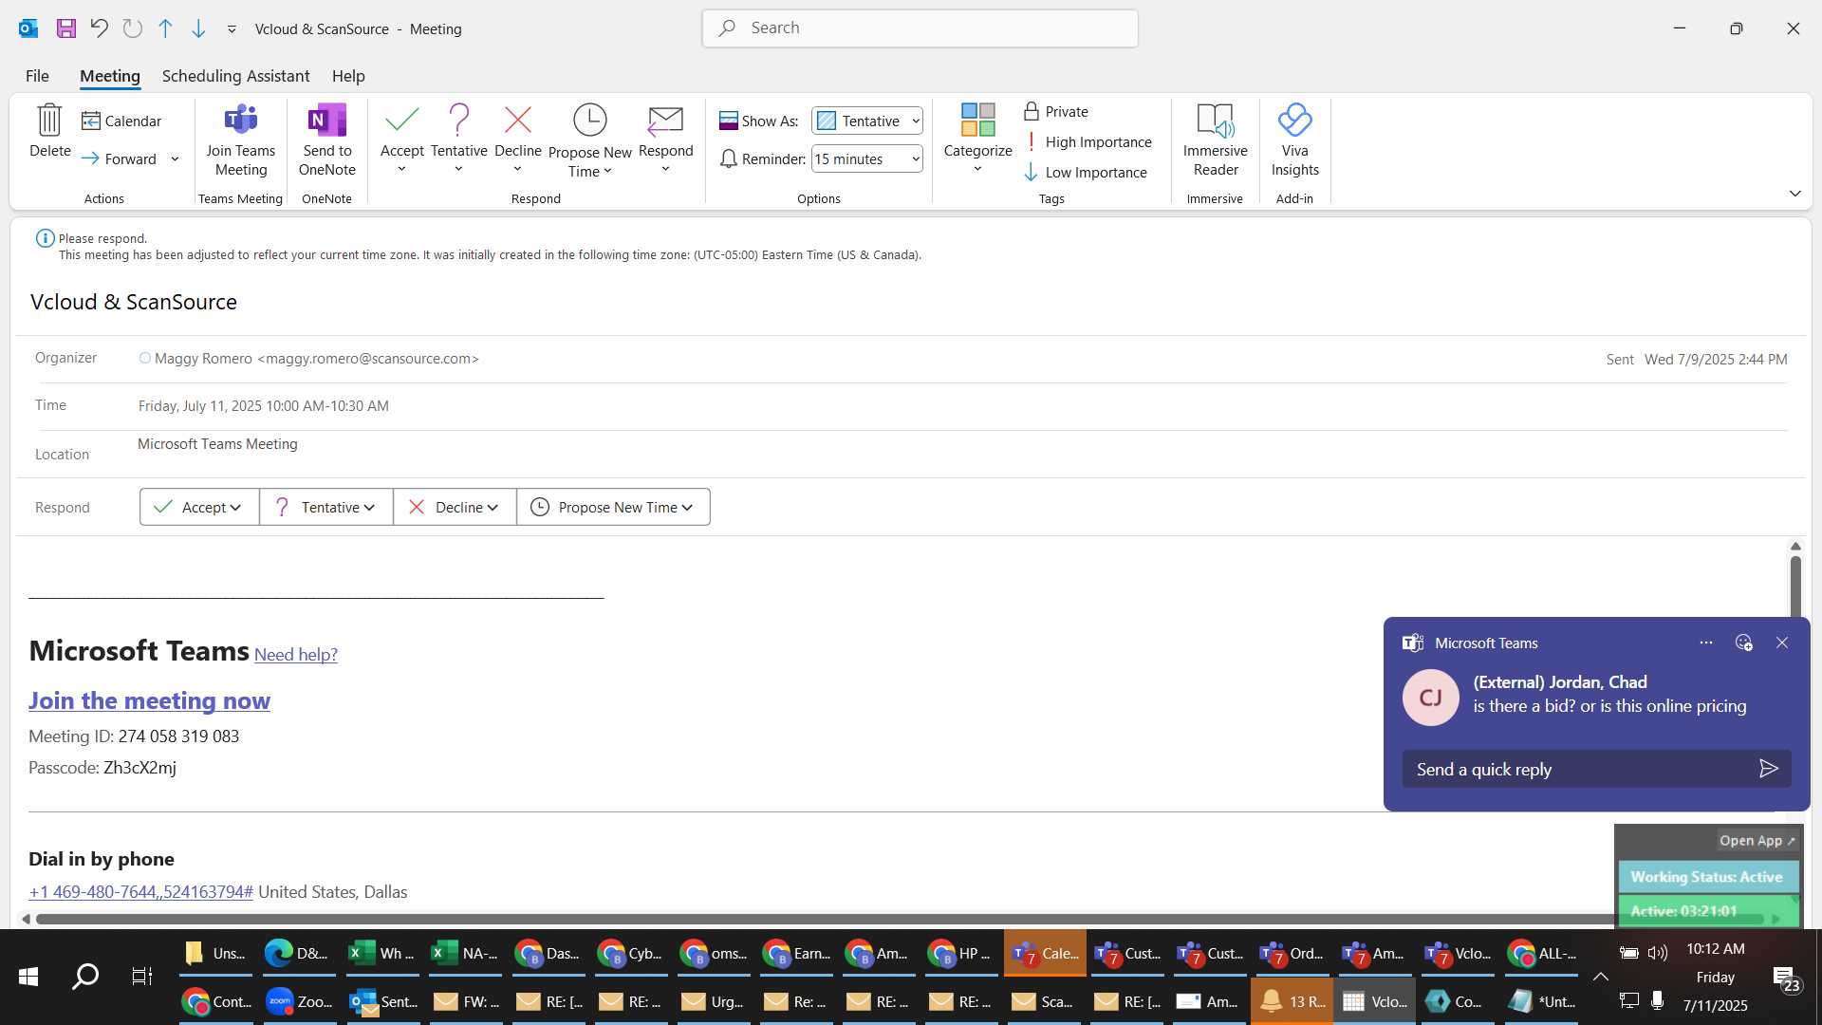Open the Show As dropdown
1822x1025 pixels.
click(x=866, y=121)
